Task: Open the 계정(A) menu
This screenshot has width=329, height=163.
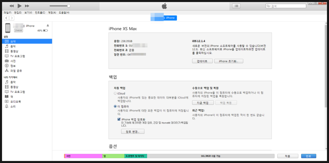Action: pyautogui.click(x=52, y=13)
